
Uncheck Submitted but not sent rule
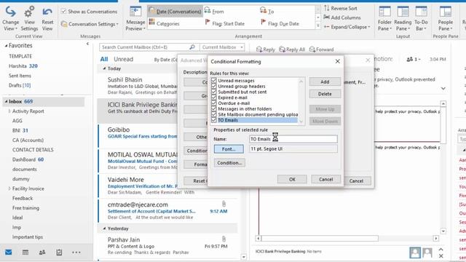pos(213,92)
